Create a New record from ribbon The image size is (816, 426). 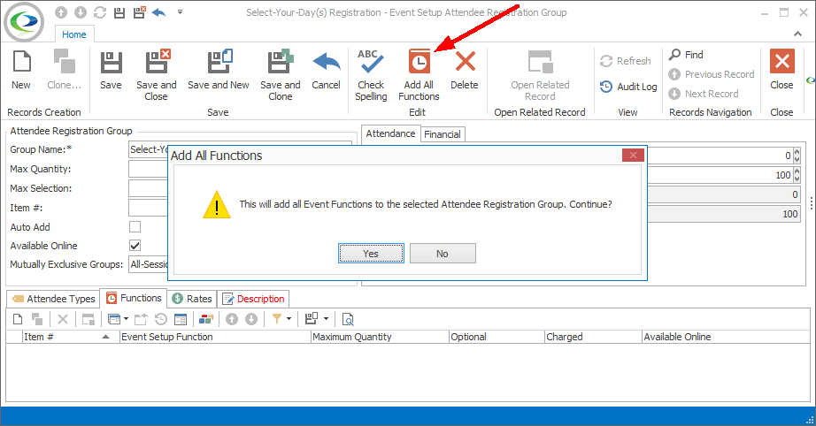click(x=21, y=70)
